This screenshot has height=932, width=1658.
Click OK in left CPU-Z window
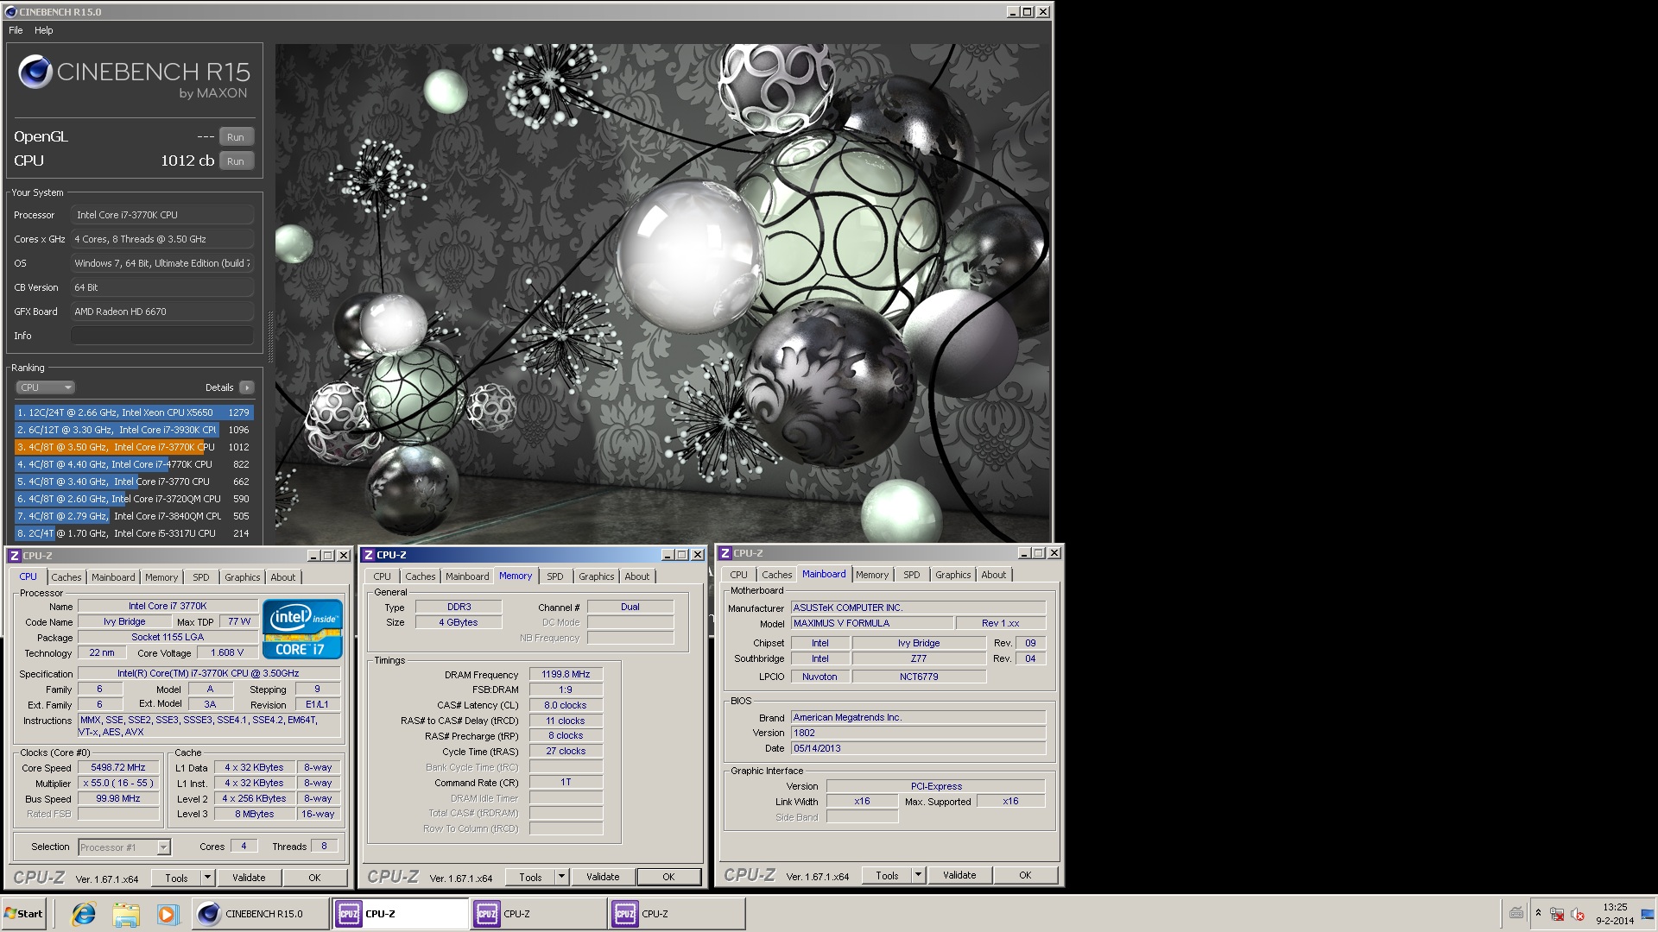314,878
